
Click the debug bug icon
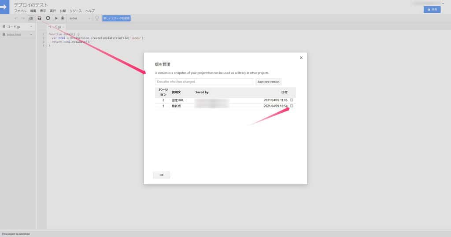point(63,18)
